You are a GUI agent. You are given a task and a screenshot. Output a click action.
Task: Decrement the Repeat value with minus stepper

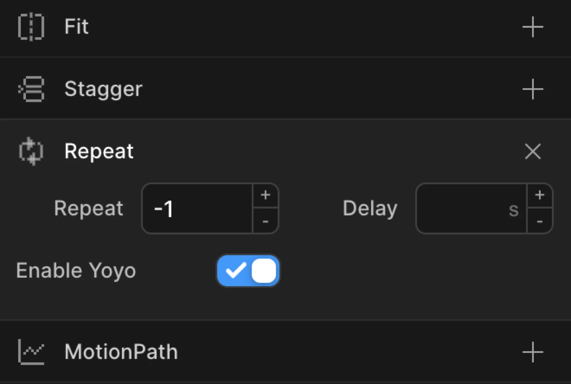(265, 222)
